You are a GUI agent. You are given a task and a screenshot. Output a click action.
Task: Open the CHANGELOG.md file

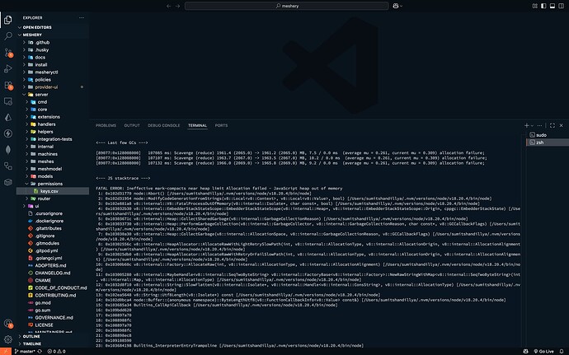click(x=53, y=273)
